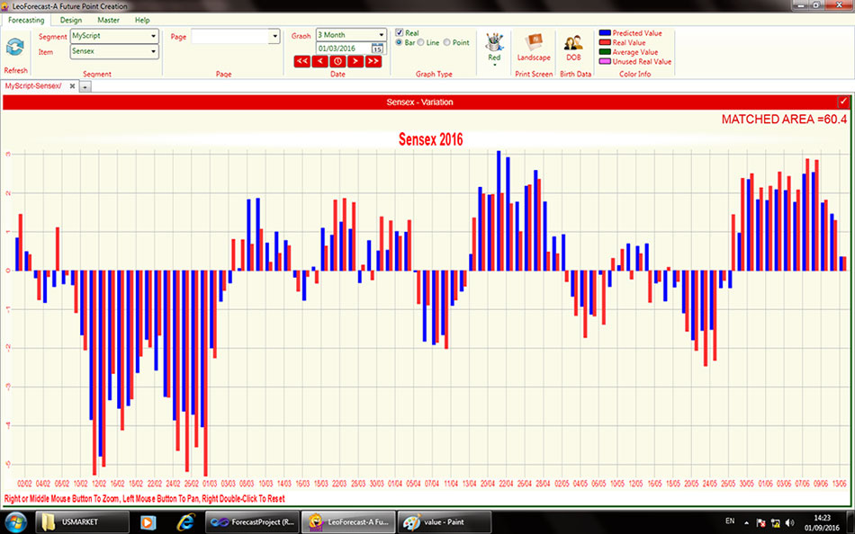The height and width of the screenshot is (534, 855).
Task: Click the 22/04 x-axis date label
Action: click(506, 484)
